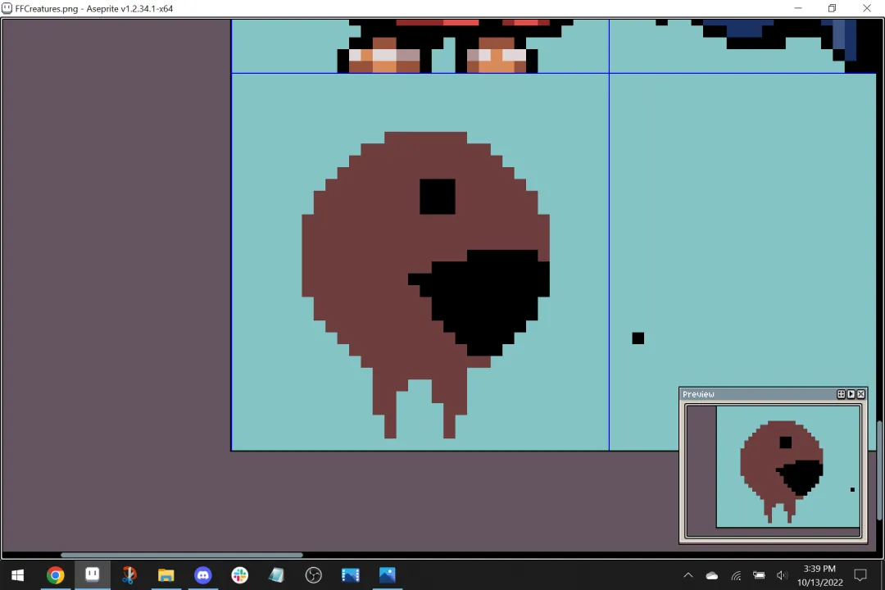
Task: Close the Preview panel
Action: (x=860, y=394)
